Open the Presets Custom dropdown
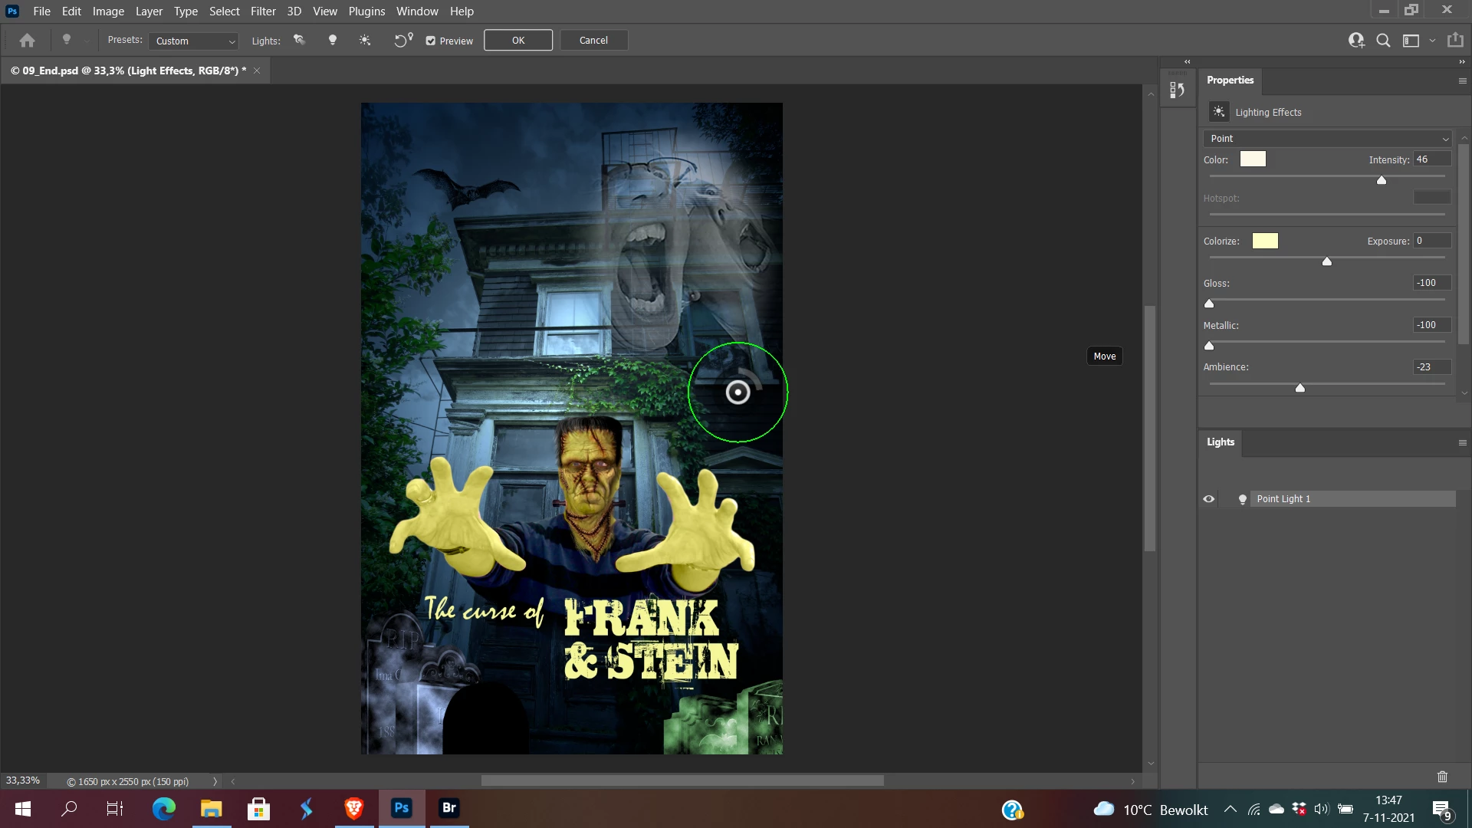 194,41
